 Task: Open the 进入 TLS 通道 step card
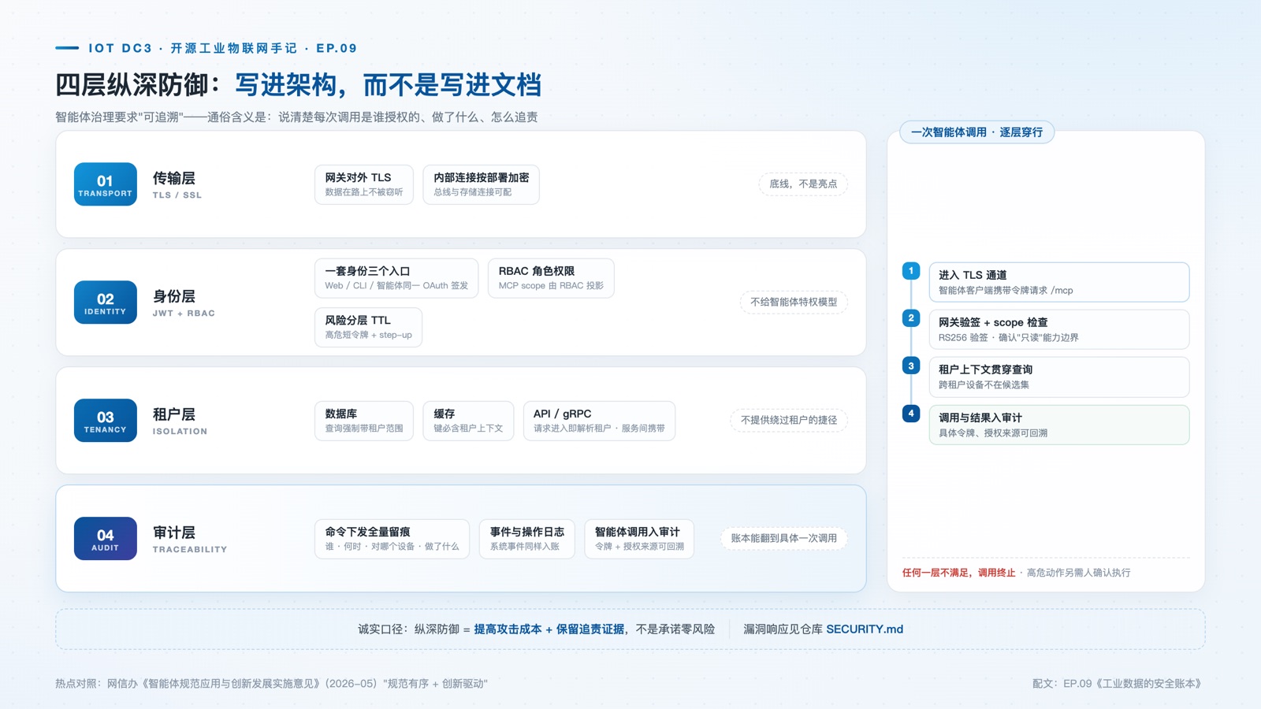coord(1059,282)
